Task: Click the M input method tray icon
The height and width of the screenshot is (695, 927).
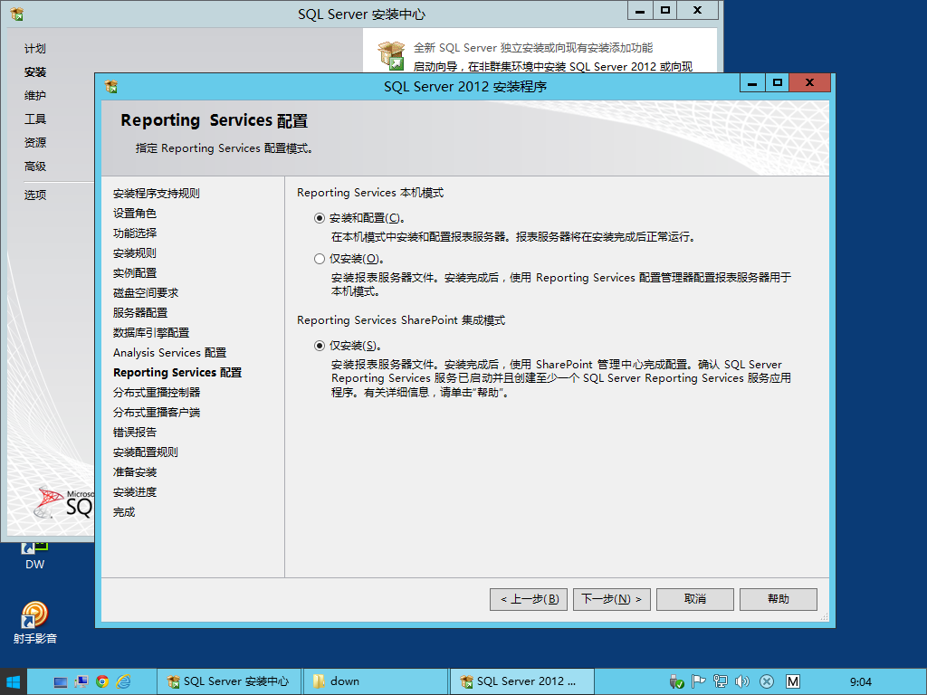Action: pos(793,682)
